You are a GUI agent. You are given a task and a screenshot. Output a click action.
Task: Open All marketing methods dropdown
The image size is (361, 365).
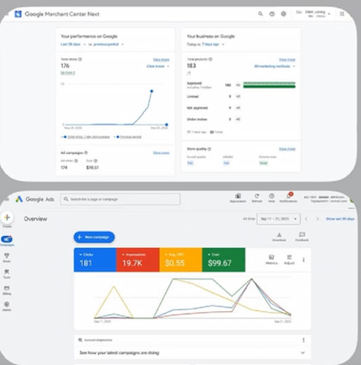tap(274, 66)
